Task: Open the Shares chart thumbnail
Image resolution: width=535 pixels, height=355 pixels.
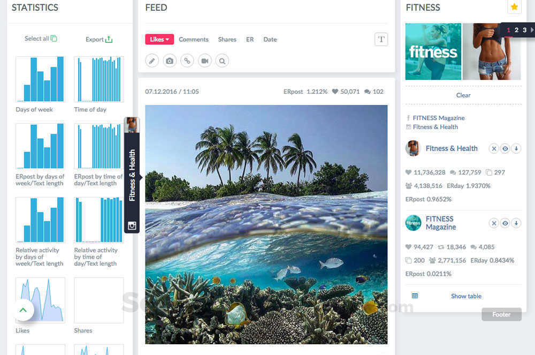Action: 99,300
